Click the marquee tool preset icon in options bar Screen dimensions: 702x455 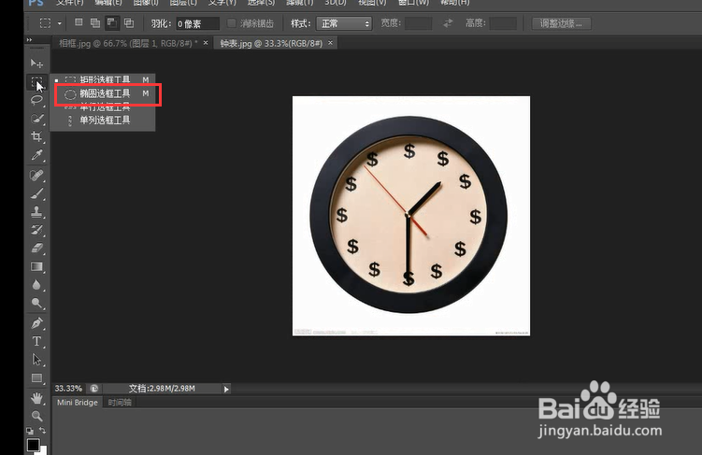(45, 23)
